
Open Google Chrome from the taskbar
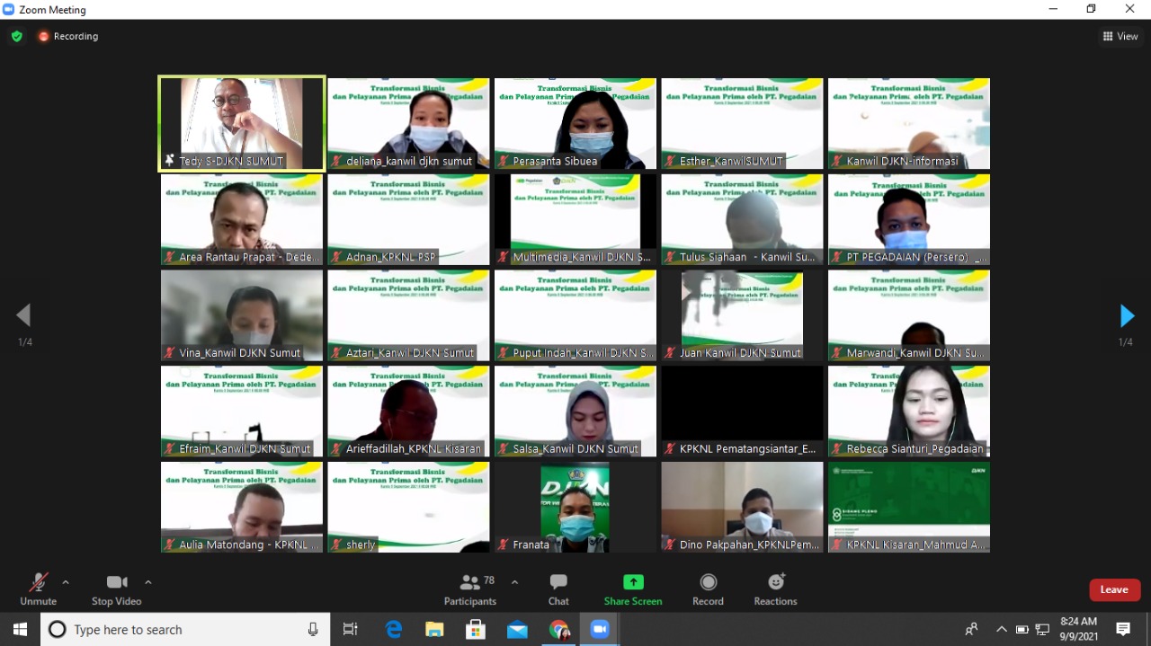tap(559, 630)
